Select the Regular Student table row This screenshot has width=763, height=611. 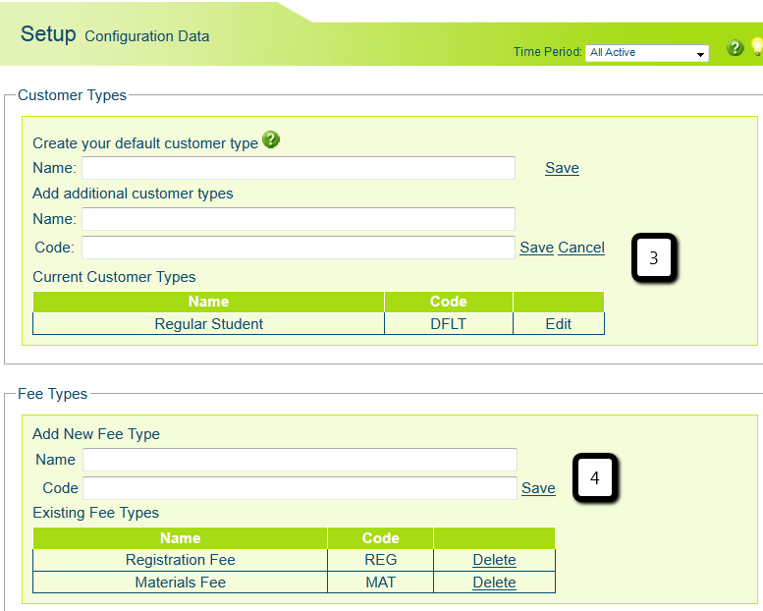coord(209,323)
